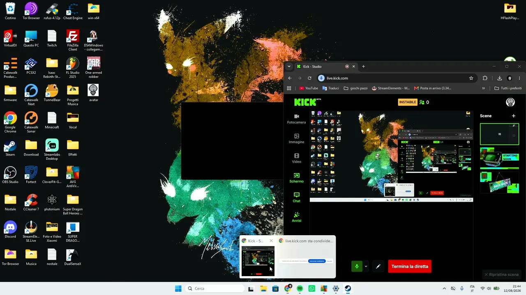Screen dimensions: 526x295
Task: Close the Kick - Studio browser tab
Action: [353, 66]
